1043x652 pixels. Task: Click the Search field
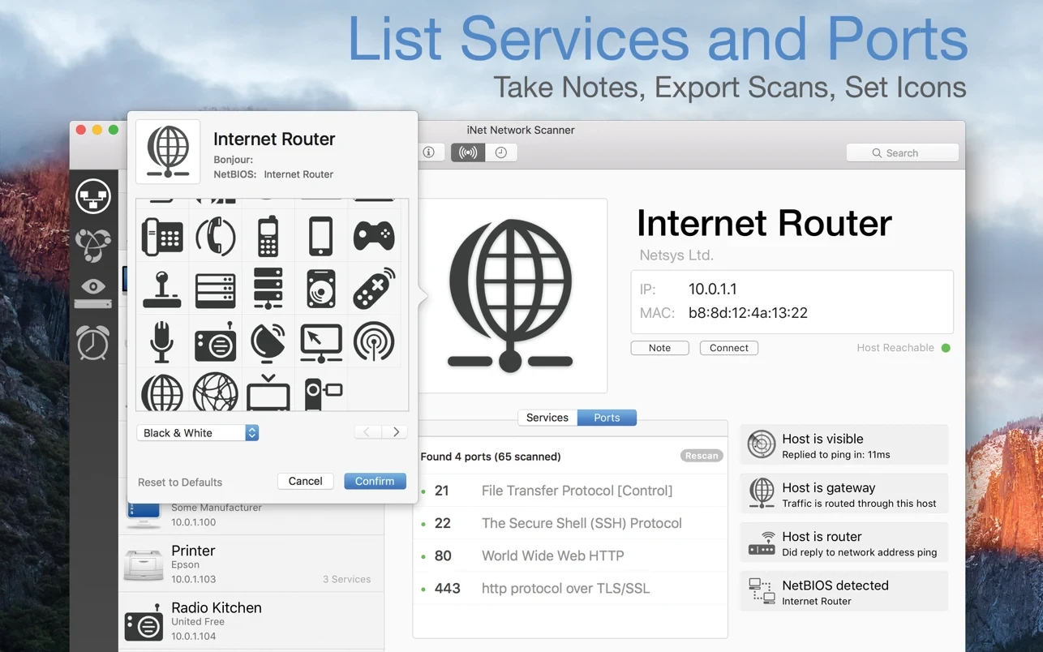tap(902, 152)
